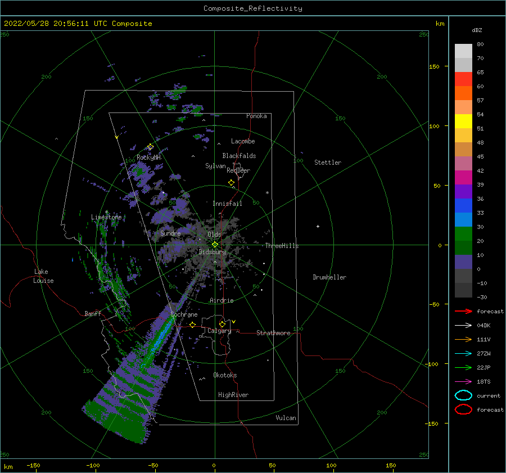This screenshot has height=473, width=506.
Task: Click the cyan current ellipse icon
Action: 463,395
